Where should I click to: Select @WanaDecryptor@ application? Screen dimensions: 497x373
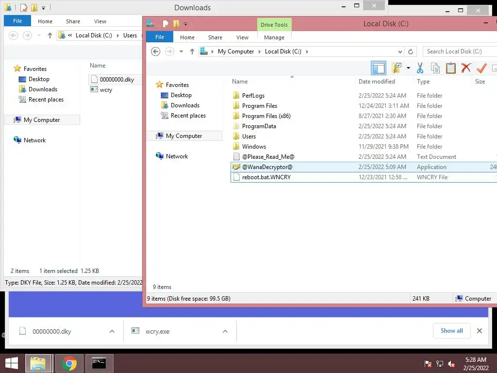[267, 167]
